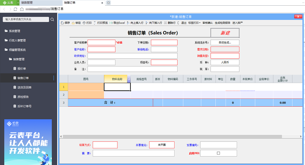305x165 pixels.
Task: Click the 收货地址 input field
Action: tap(132, 56)
